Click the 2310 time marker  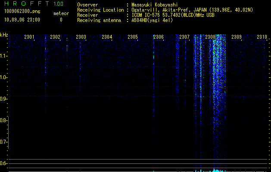262,37
